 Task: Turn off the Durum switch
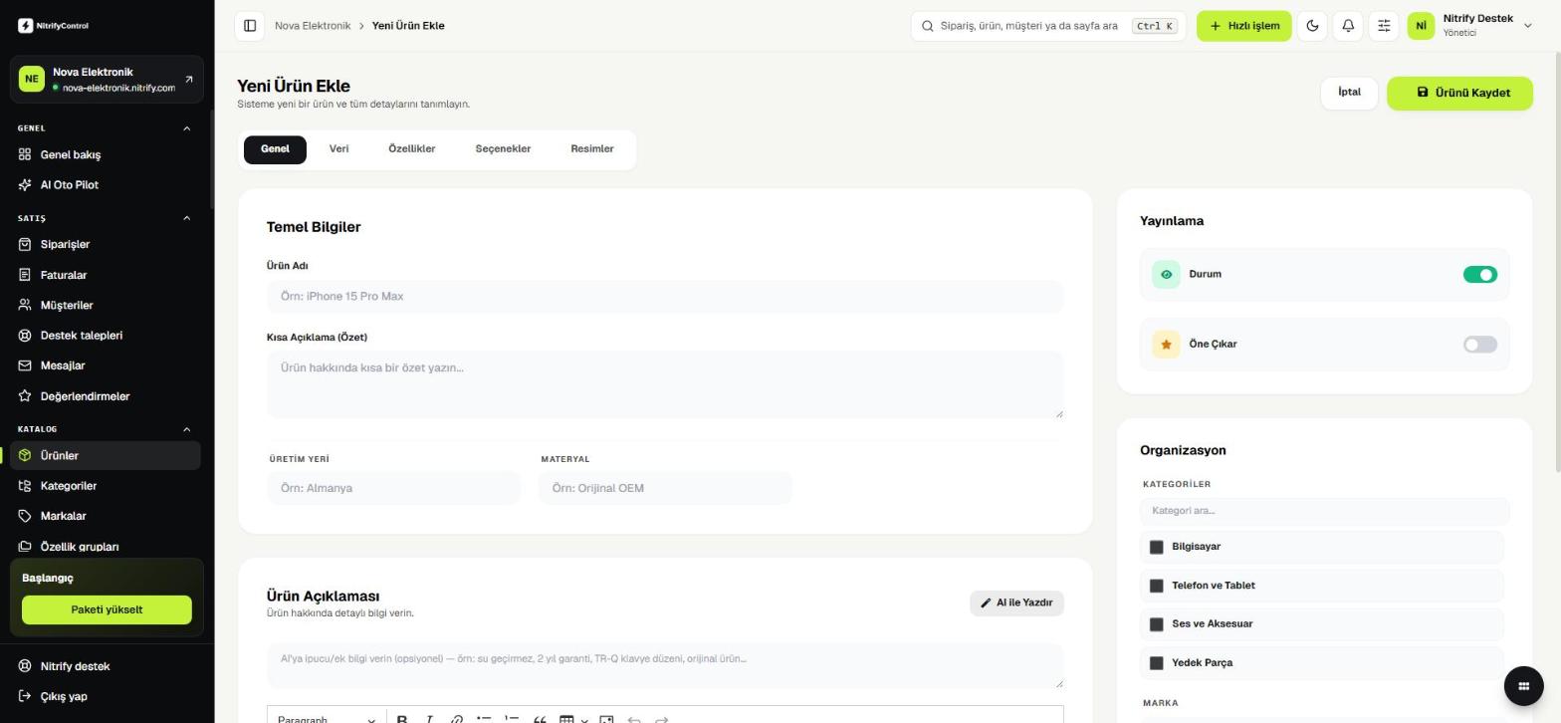pos(1479,275)
